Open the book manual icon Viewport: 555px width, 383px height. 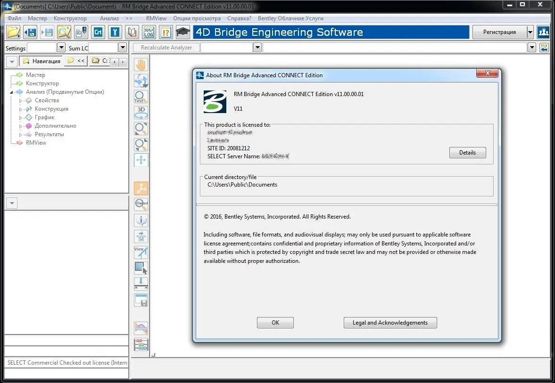[132, 32]
